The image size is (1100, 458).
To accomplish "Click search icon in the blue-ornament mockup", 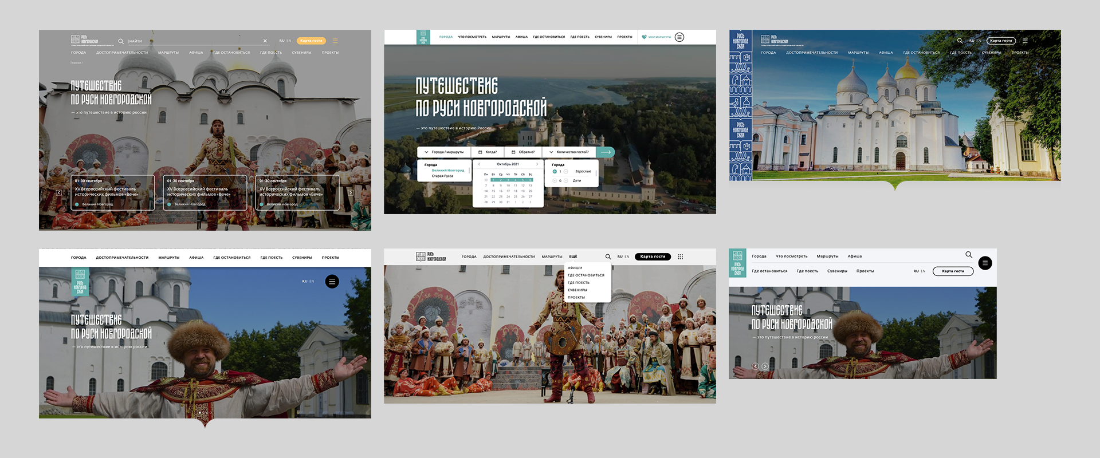I will click(x=960, y=41).
